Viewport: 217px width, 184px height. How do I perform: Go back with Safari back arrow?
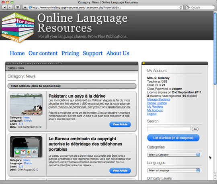point(5,7)
